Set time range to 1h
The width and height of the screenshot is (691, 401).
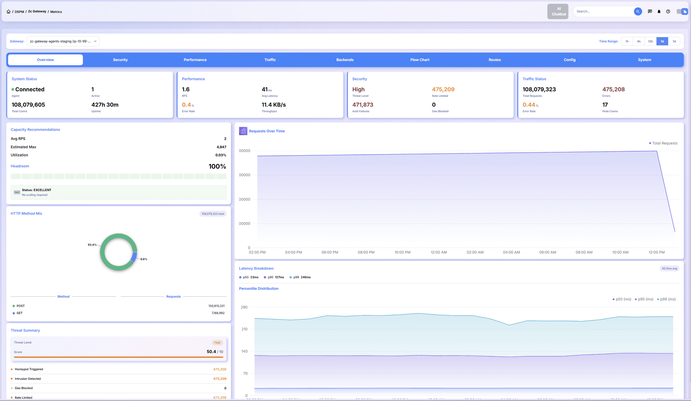(627, 41)
